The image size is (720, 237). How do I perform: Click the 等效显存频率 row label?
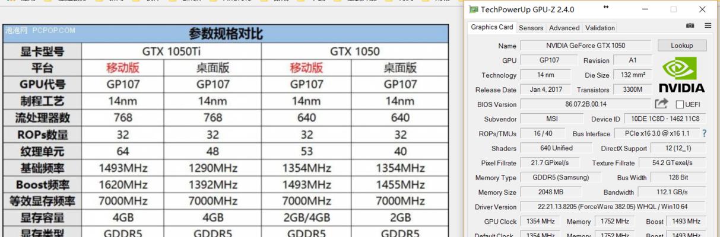(42, 201)
